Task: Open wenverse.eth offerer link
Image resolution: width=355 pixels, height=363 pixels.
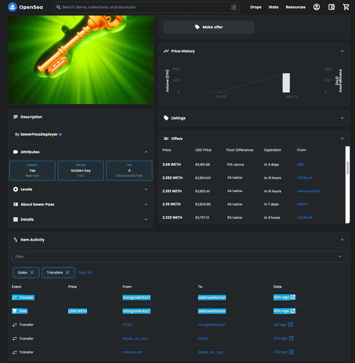Action: pyautogui.click(x=309, y=191)
